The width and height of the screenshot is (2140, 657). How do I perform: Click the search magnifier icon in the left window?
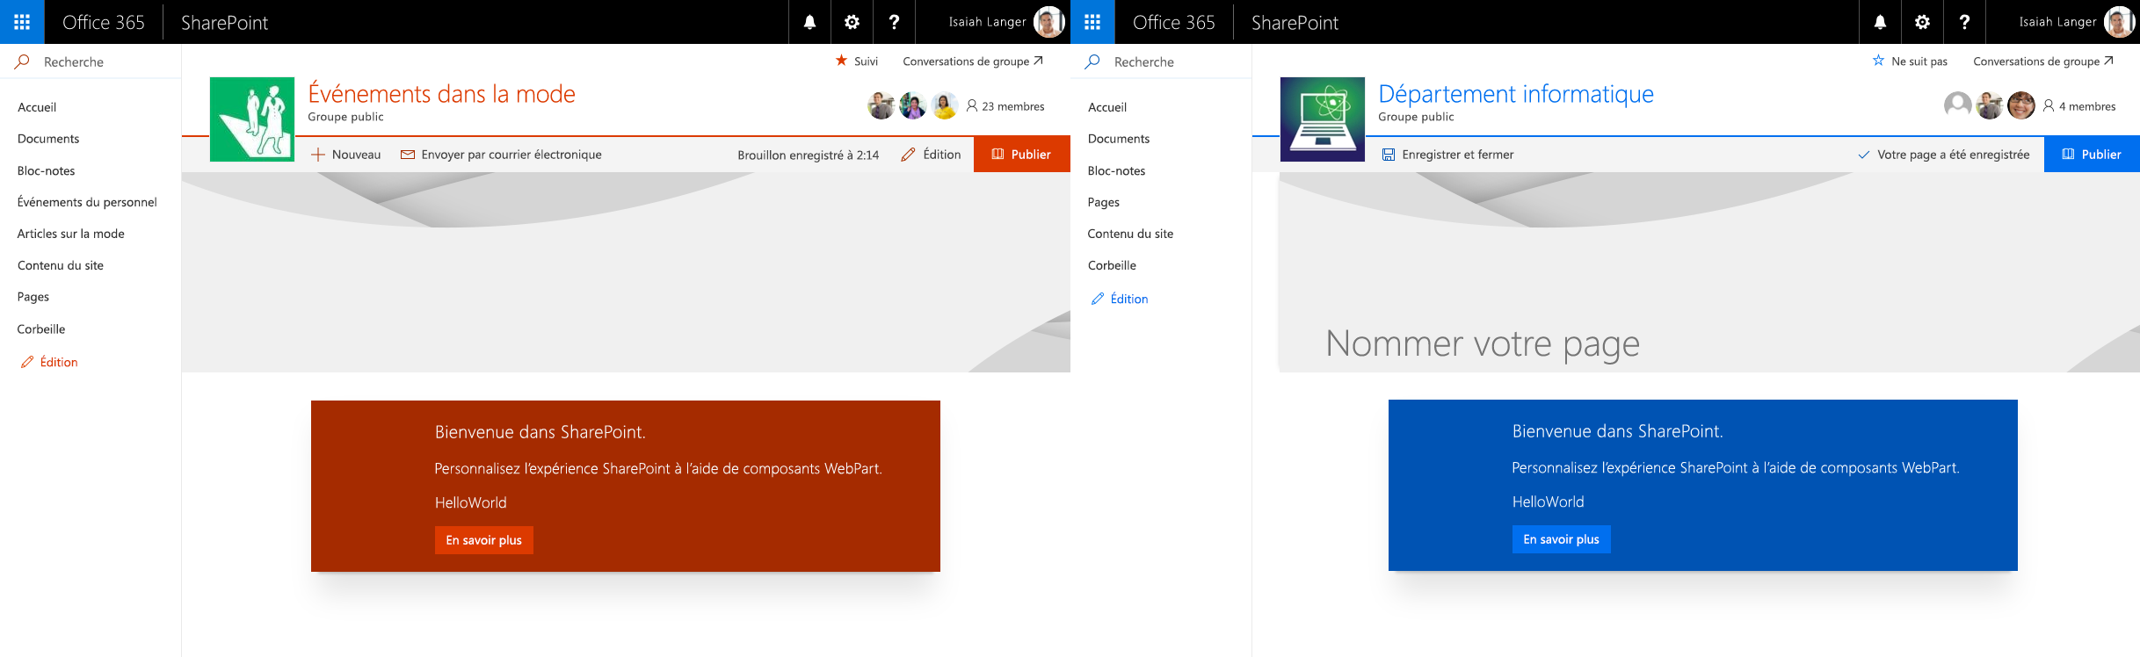pos(23,61)
